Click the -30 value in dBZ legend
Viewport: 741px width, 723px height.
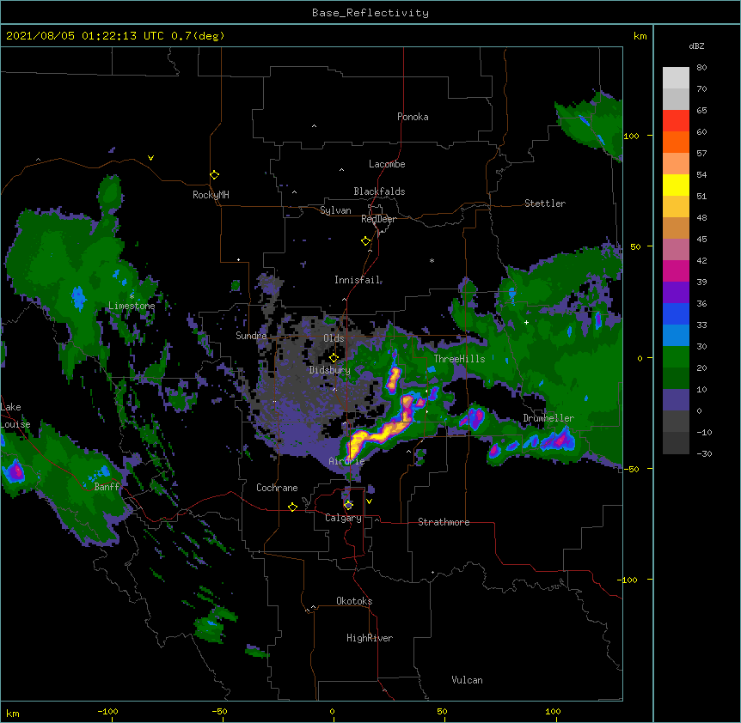tap(704, 454)
